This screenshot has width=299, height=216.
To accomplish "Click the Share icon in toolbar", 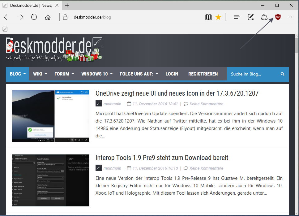I will click(x=264, y=17).
